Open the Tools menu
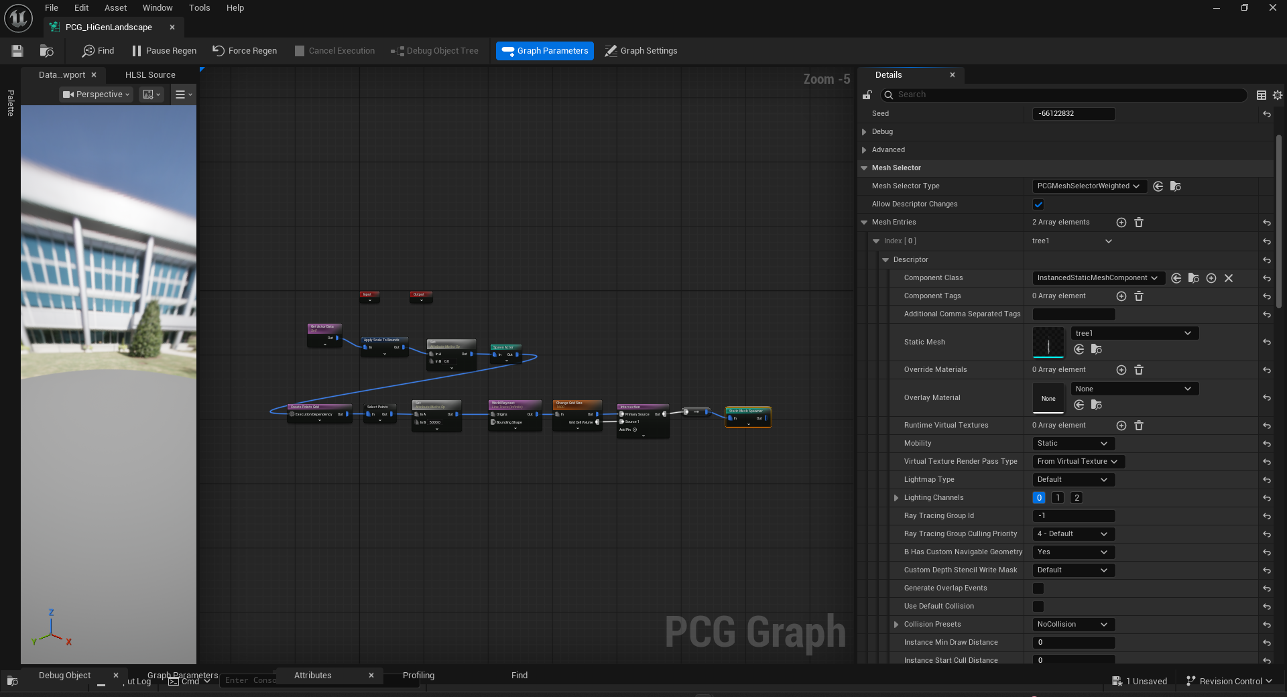Image resolution: width=1287 pixels, height=697 pixels. pyautogui.click(x=199, y=8)
